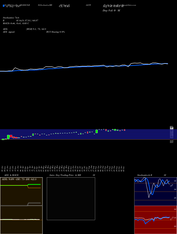177x234 pixels.
Task: Click the blue 12 Day legend square
Action: 4,6
